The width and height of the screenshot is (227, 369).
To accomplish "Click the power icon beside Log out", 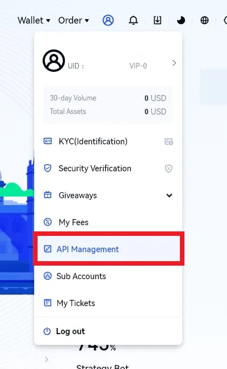I will click(47, 331).
